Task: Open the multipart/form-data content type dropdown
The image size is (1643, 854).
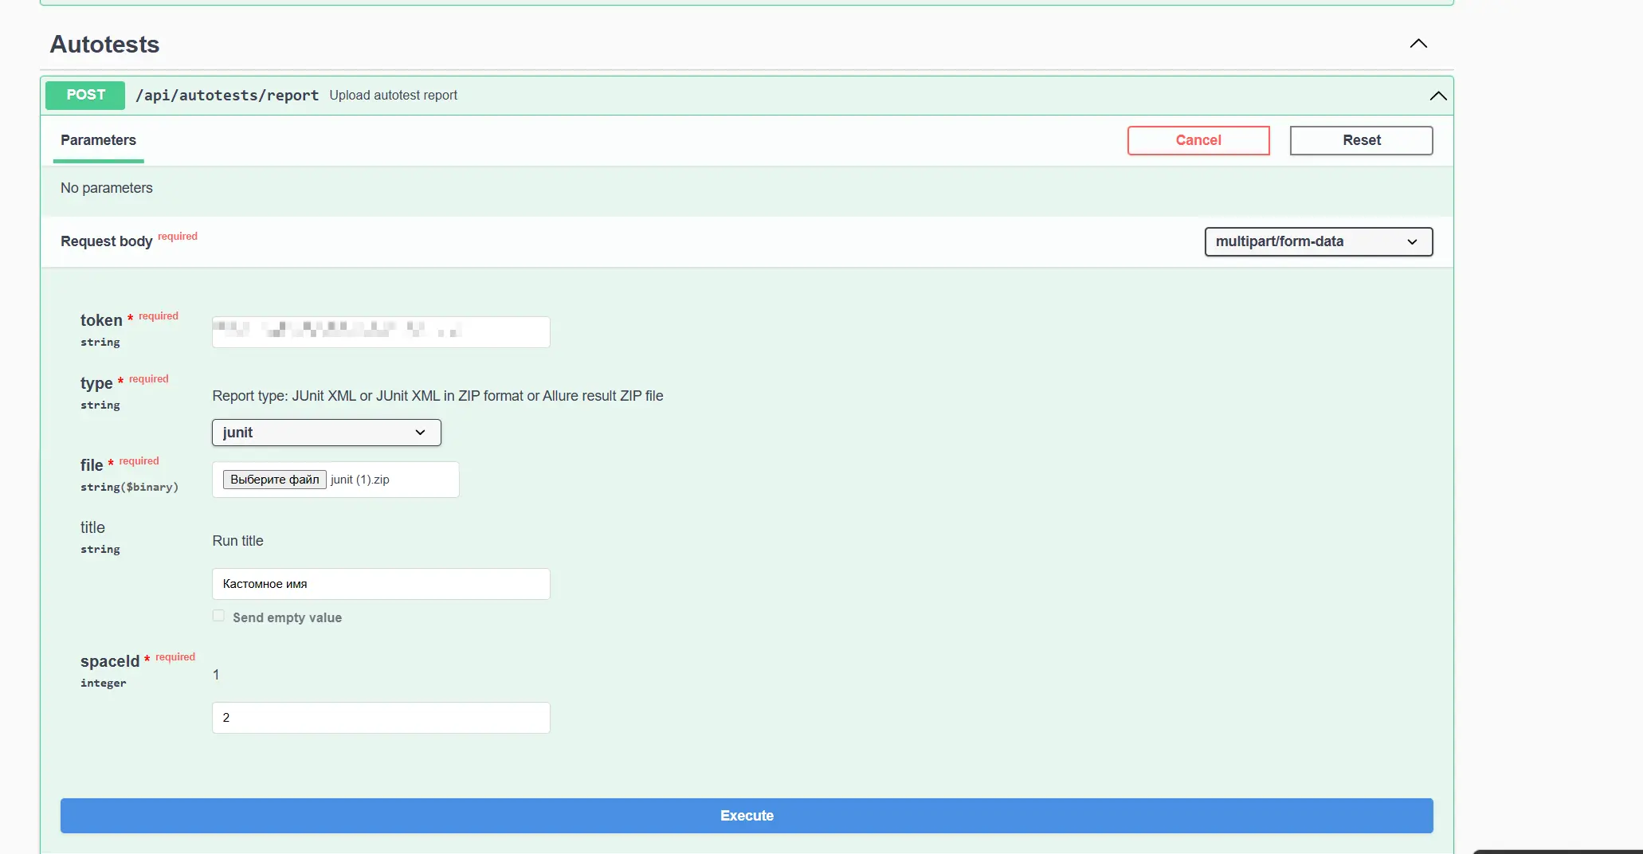Action: [x=1318, y=241]
